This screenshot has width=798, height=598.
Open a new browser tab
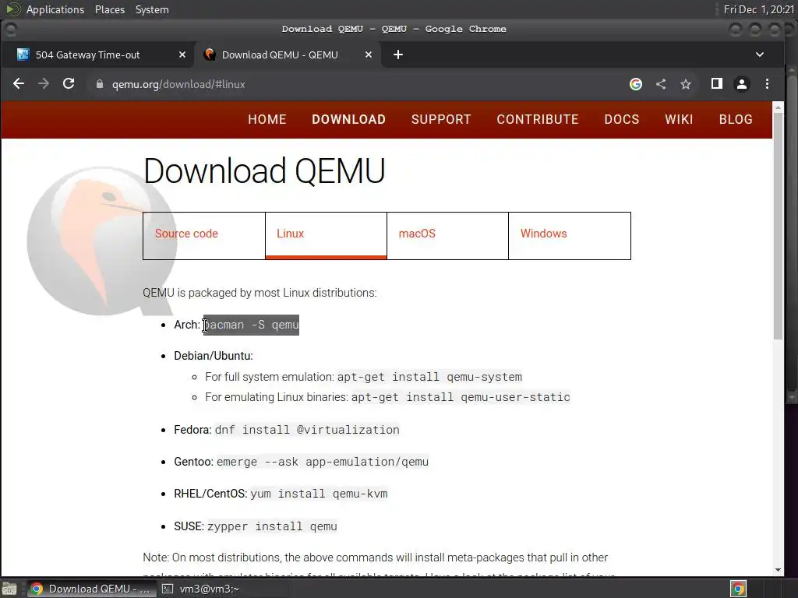click(x=398, y=55)
